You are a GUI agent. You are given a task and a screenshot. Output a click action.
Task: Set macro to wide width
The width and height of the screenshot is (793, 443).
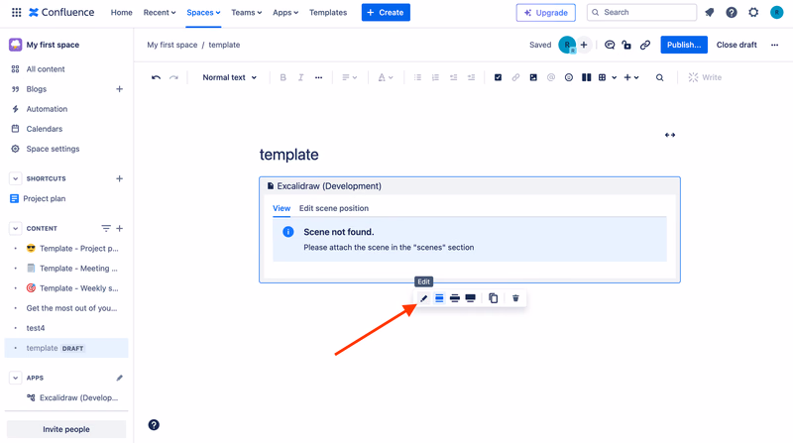pyautogui.click(x=455, y=298)
